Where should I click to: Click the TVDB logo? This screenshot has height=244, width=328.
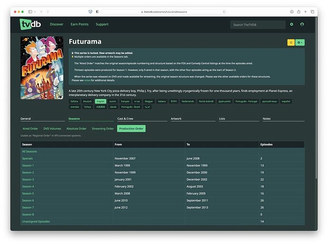pyautogui.click(x=30, y=24)
